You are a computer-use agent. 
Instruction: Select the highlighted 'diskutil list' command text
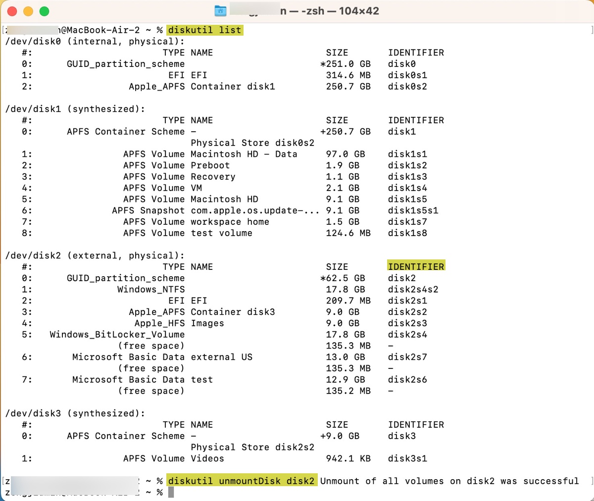pyautogui.click(x=204, y=30)
